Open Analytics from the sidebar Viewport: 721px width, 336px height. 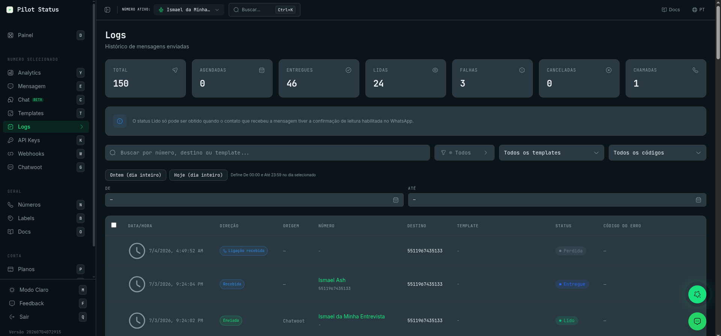pyautogui.click(x=46, y=73)
